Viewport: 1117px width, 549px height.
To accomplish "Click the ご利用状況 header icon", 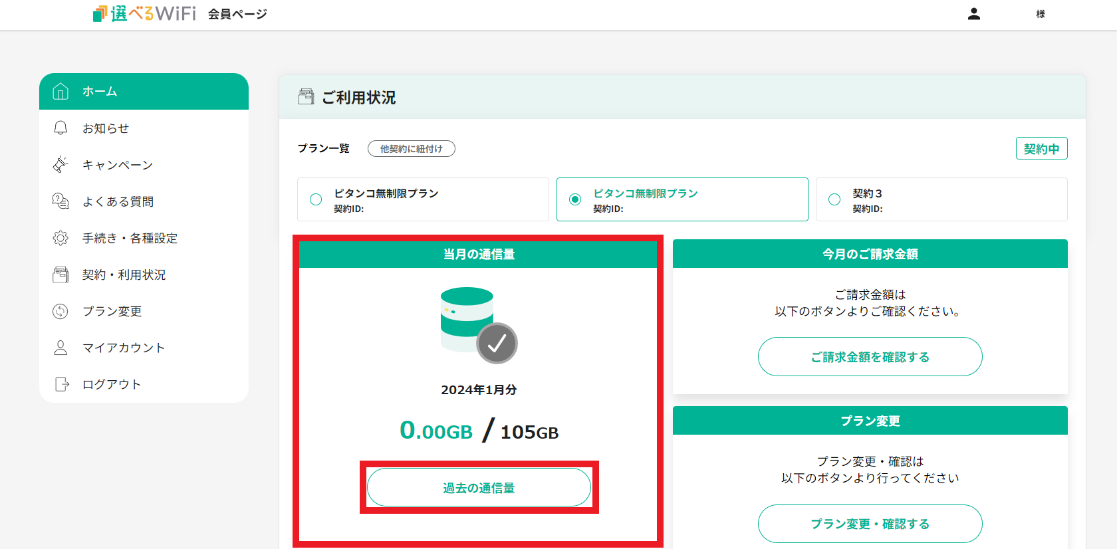I will pos(306,97).
